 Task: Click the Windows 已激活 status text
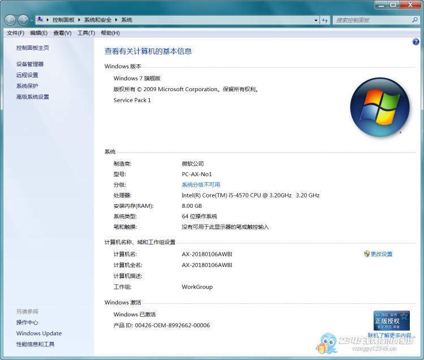(x=135, y=315)
